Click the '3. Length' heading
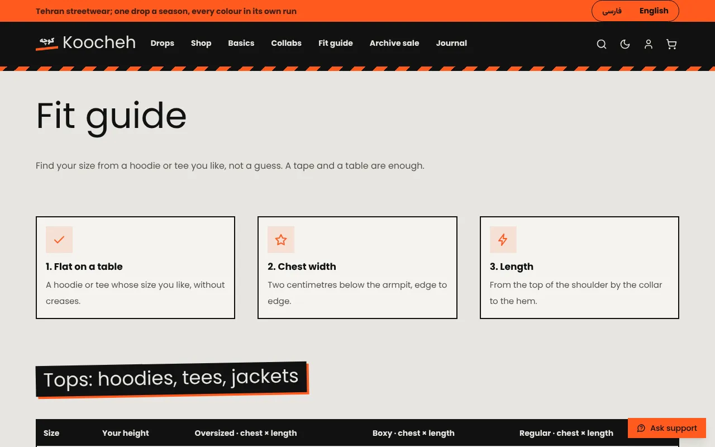The width and height of the screenshot is (715, 447). [x=512, y=267]
